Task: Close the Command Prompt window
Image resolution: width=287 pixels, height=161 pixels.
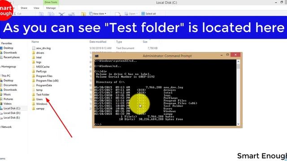Action: [x=235, y=55]
